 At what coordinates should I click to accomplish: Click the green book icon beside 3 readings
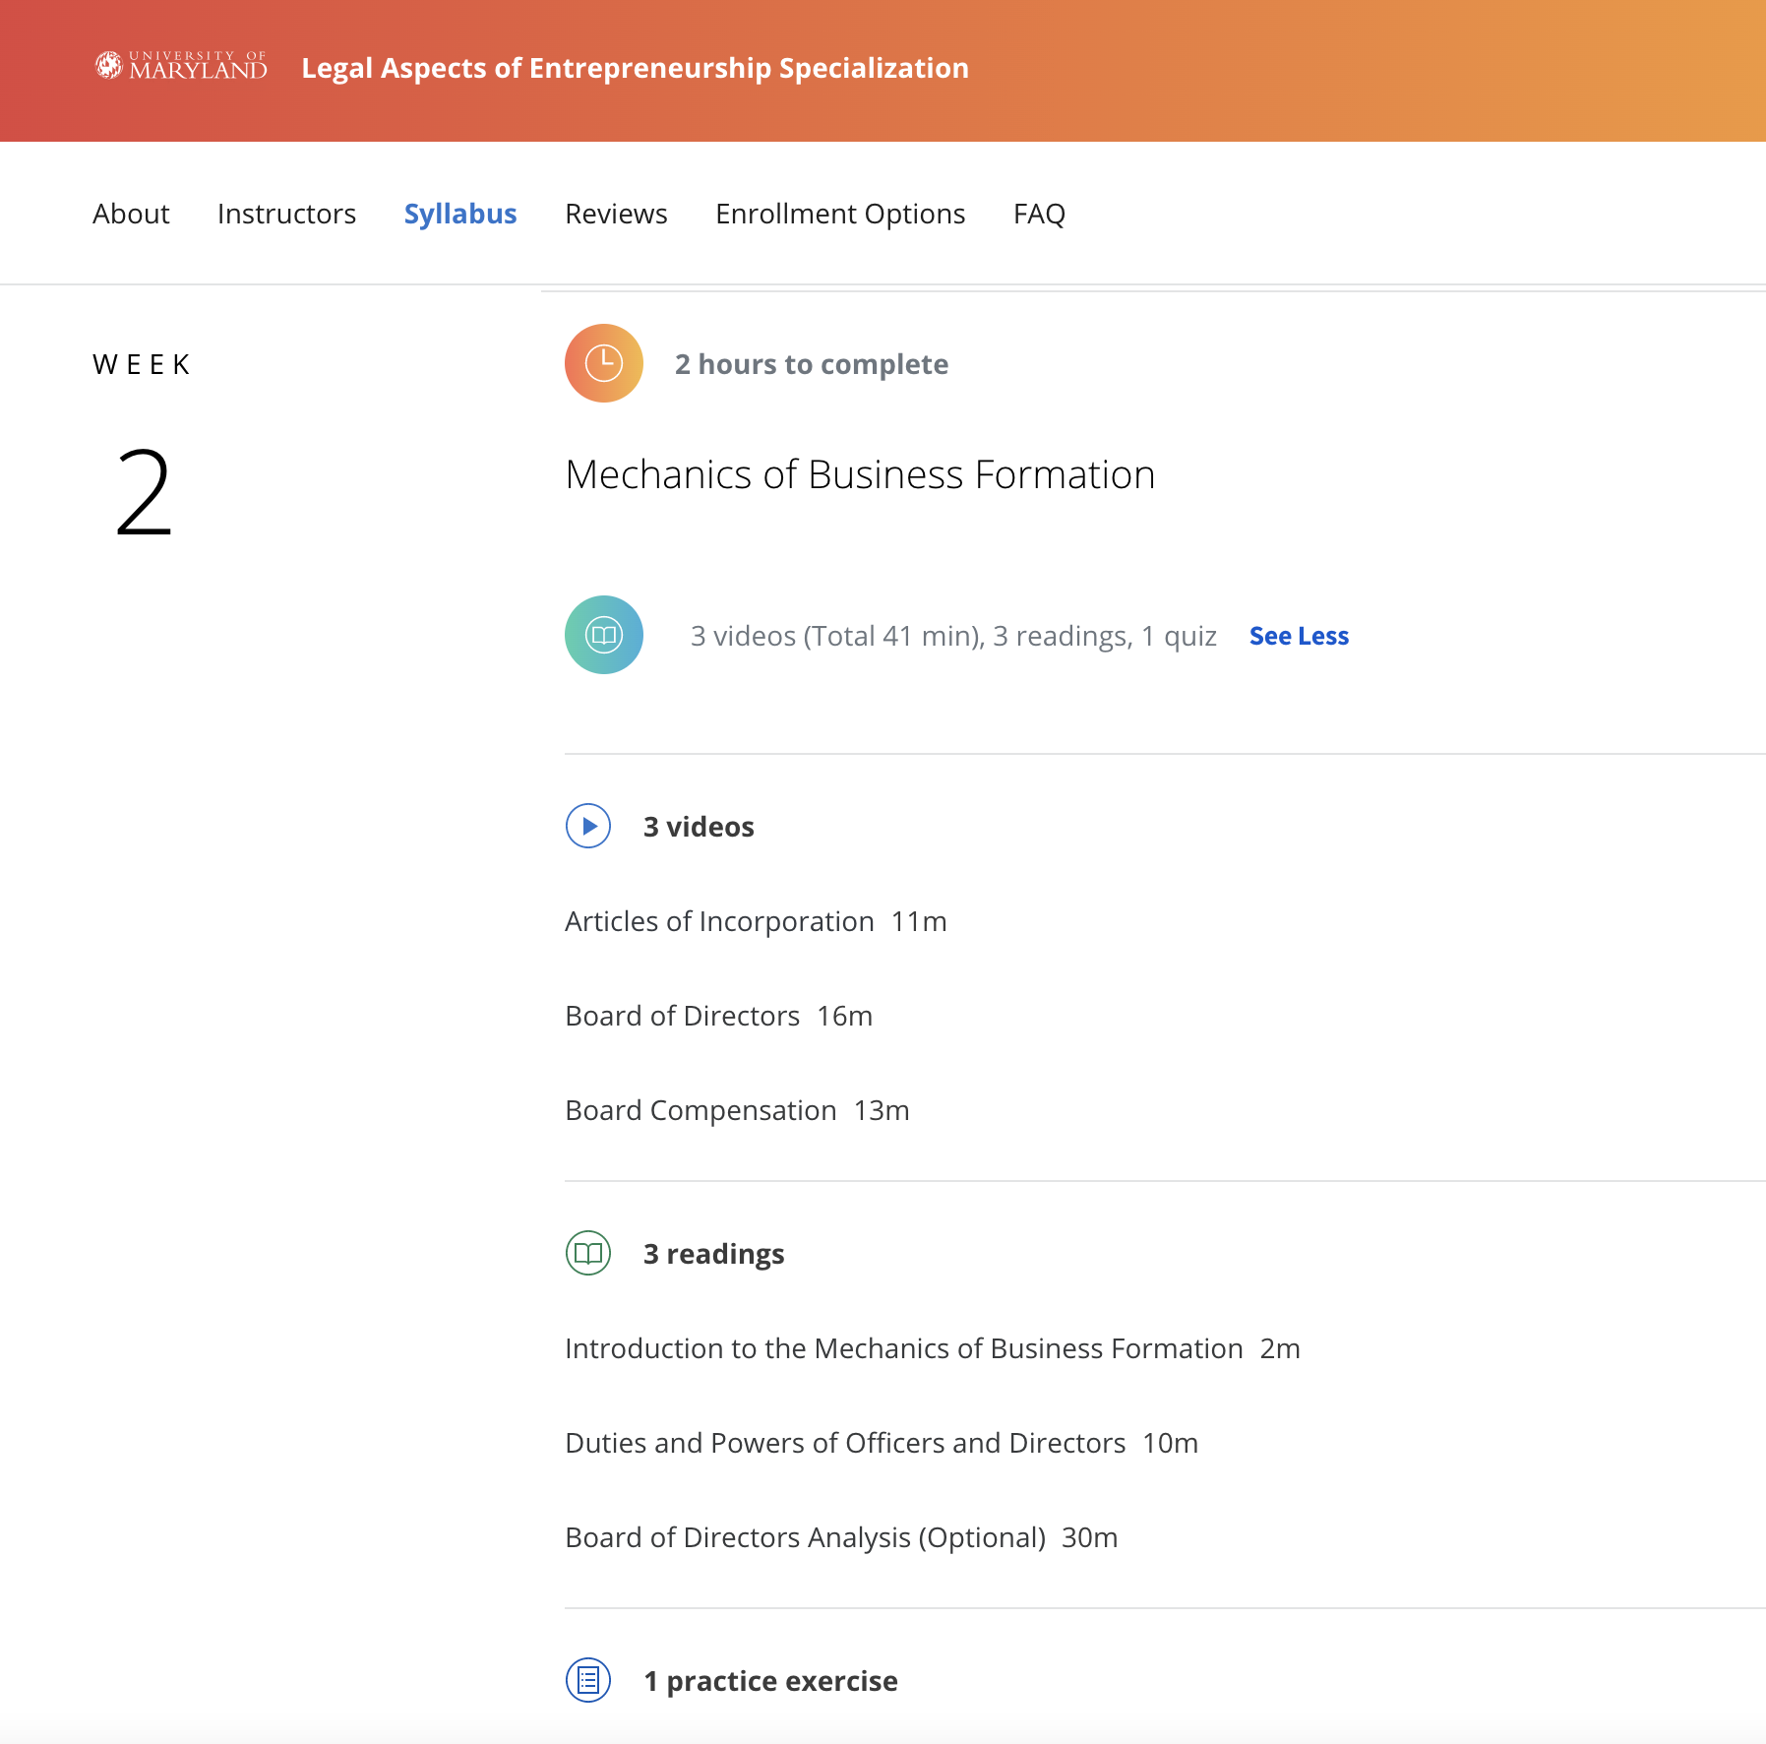[588, 1253]
